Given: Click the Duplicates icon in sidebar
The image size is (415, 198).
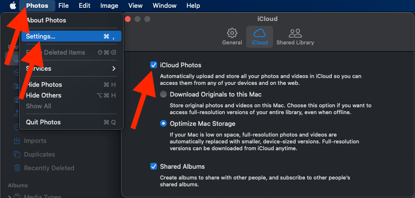Looking at the screenshot, I should pos(16,155).
